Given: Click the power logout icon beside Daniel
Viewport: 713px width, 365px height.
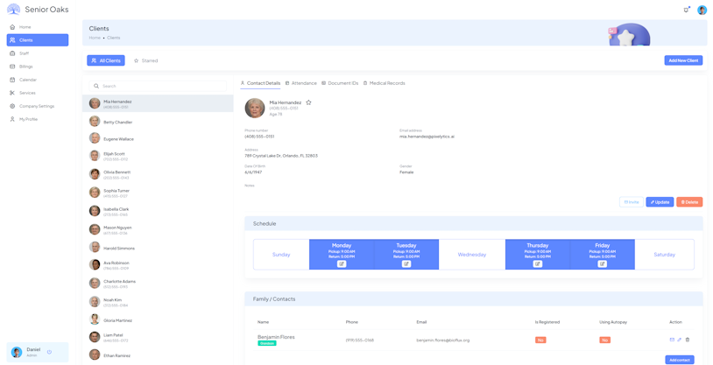Looking at the screenshot, I should 49,352.
